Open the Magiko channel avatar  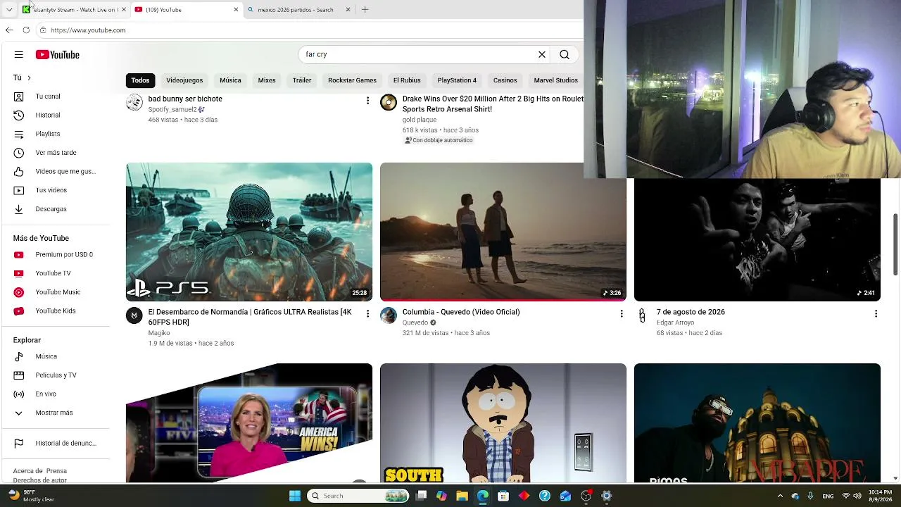pos(134,315)
